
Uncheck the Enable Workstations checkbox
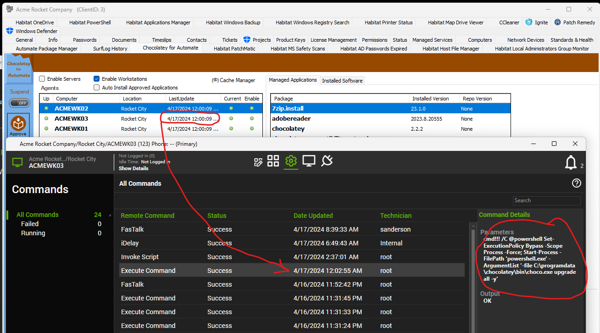97,79
